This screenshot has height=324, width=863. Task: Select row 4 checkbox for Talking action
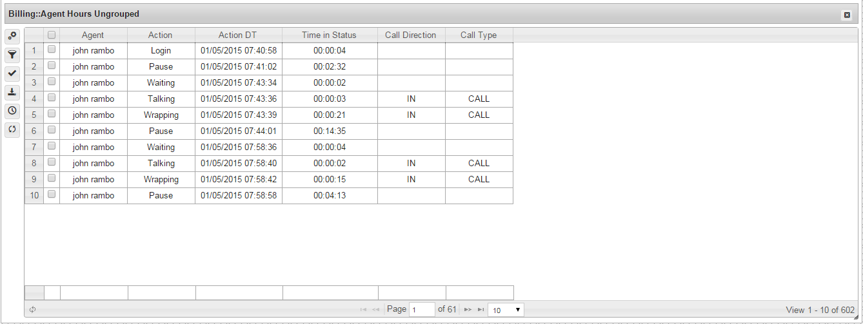[52, 98]
